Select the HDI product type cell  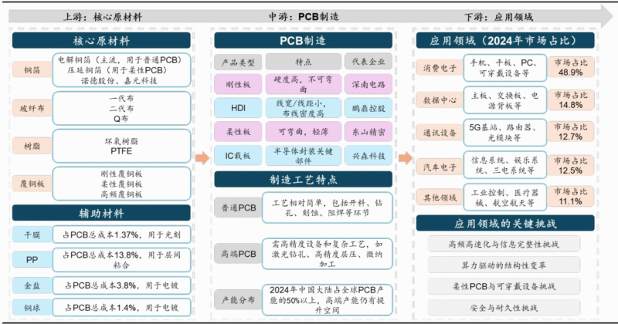pos(238,107)
